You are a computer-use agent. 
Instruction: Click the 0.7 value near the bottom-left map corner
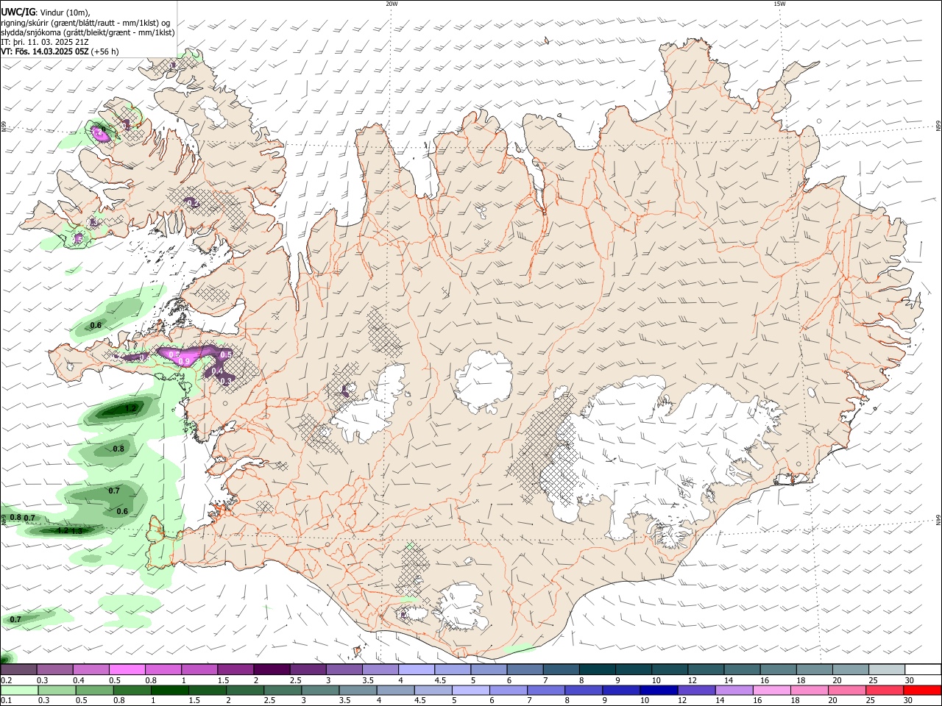[15, 619]
